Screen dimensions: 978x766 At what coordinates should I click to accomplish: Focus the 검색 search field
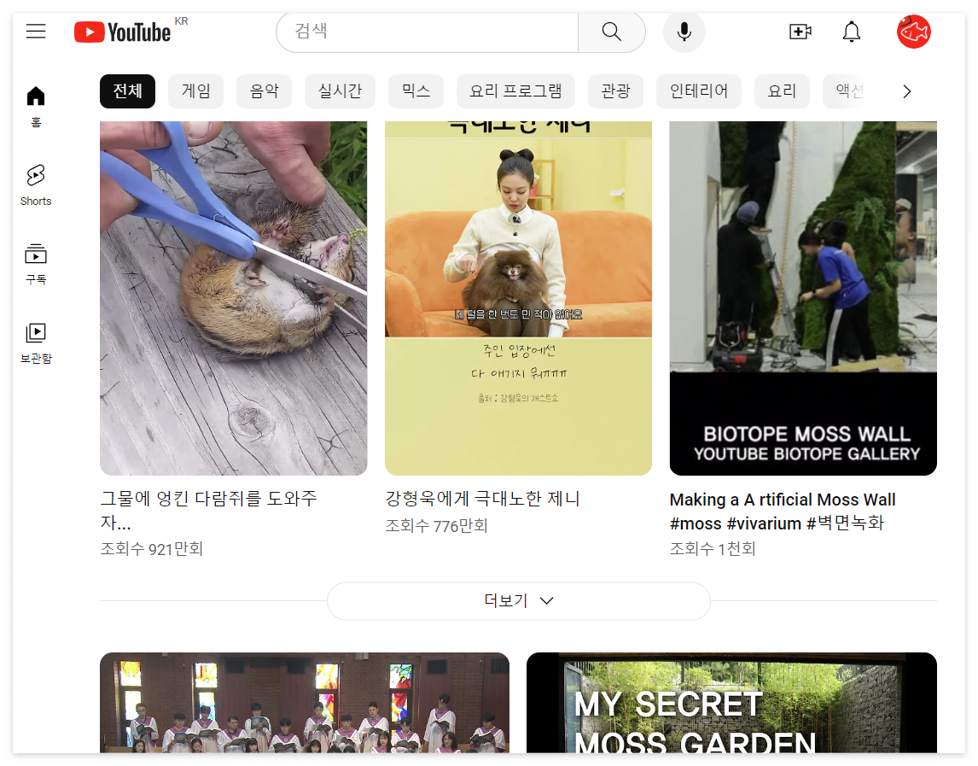click(x=428, y=32)
